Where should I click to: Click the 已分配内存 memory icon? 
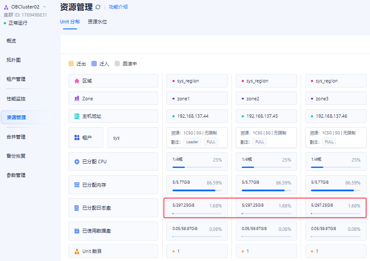click(x=77, y=185)
